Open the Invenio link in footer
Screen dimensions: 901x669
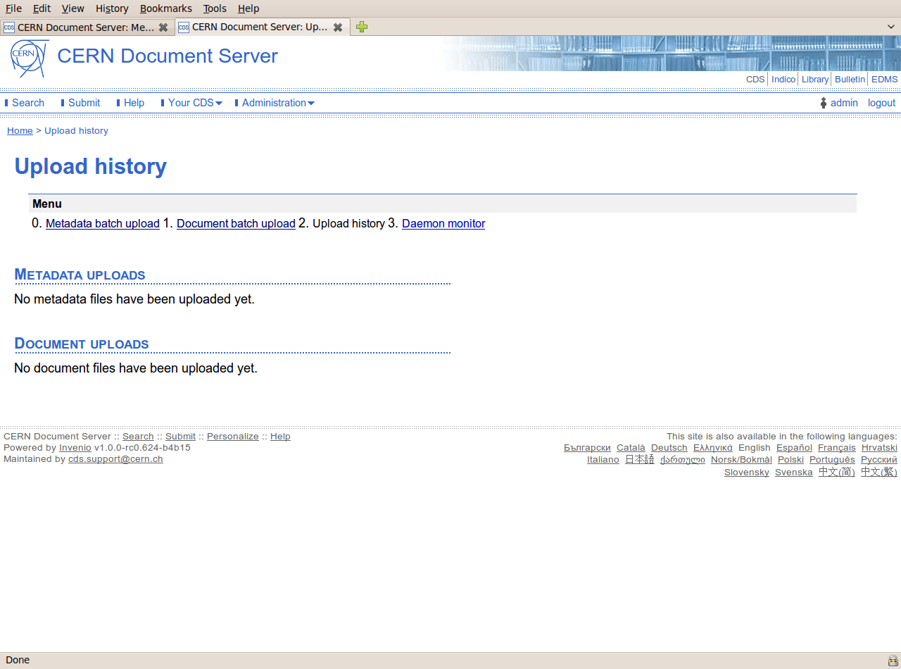[x=75, y=448]
